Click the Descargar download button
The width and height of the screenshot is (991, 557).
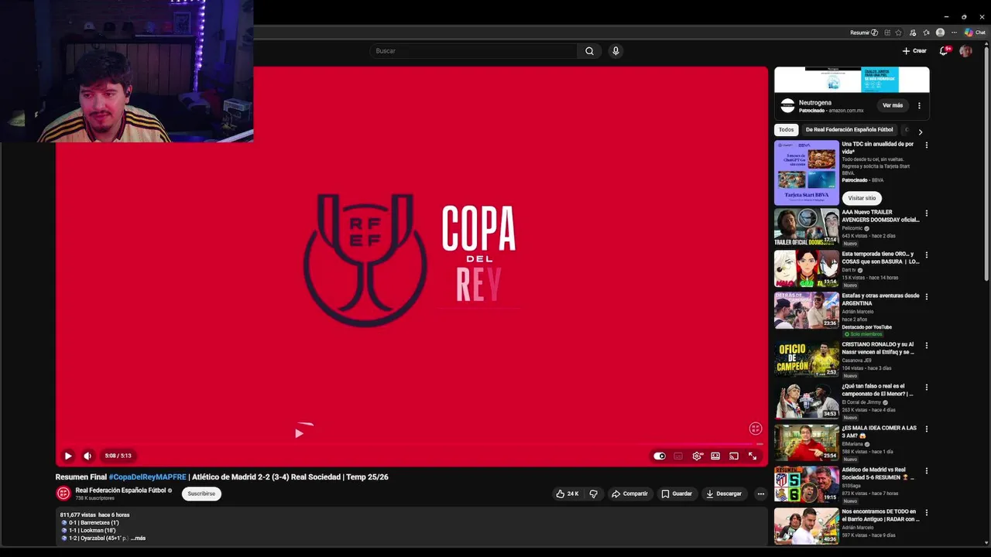pos(724,494)
